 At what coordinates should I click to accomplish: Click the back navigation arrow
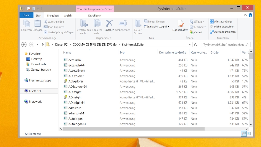pos(24,45)
